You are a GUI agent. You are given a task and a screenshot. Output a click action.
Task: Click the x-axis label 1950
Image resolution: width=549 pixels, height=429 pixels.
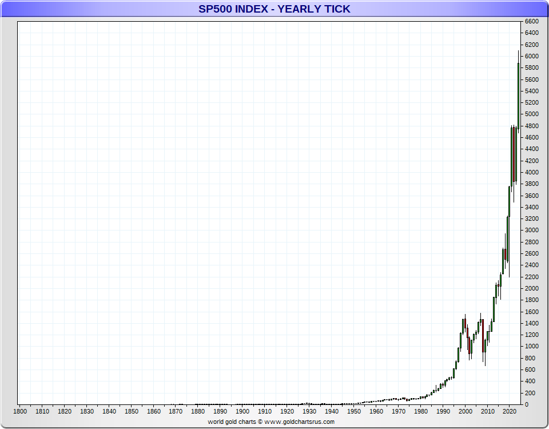coord(354,411)
